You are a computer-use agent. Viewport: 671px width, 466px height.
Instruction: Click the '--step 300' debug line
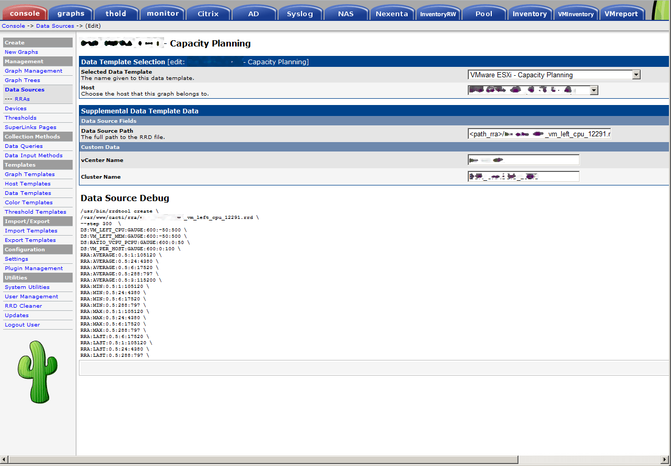(100, 224)
